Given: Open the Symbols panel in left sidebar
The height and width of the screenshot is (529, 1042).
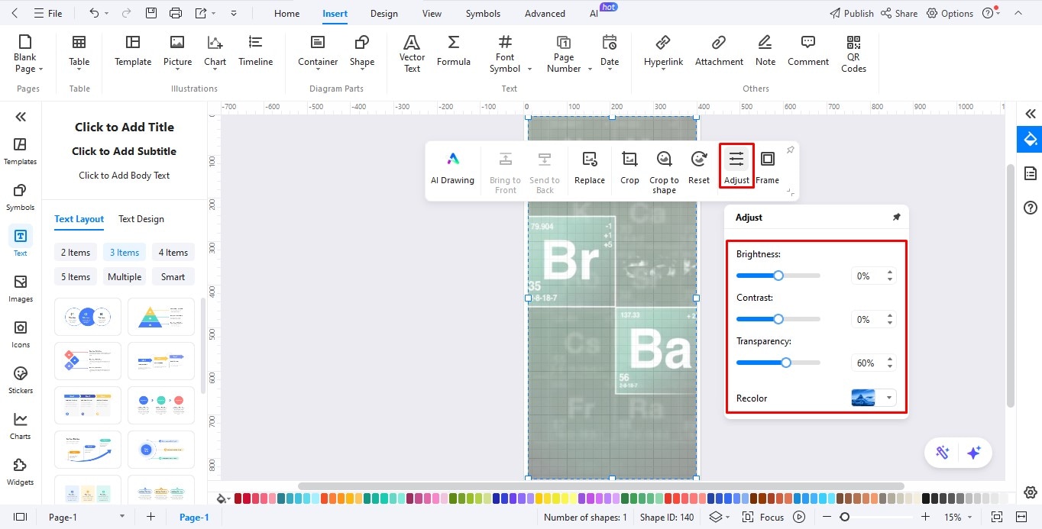Looking at the screenshot, I should point(21,197).
